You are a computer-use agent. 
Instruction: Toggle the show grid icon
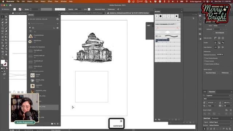(x=219, y=38)
